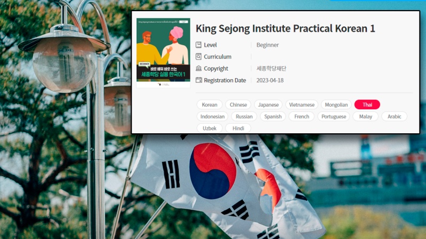
Task: Click the highlighted Thai language tag
Action: click(367, 105)
